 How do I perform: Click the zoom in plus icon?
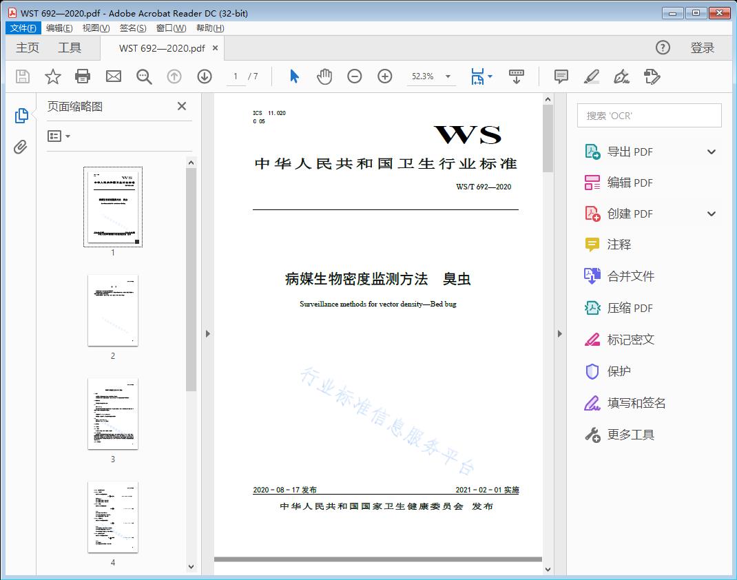(385, 76)
